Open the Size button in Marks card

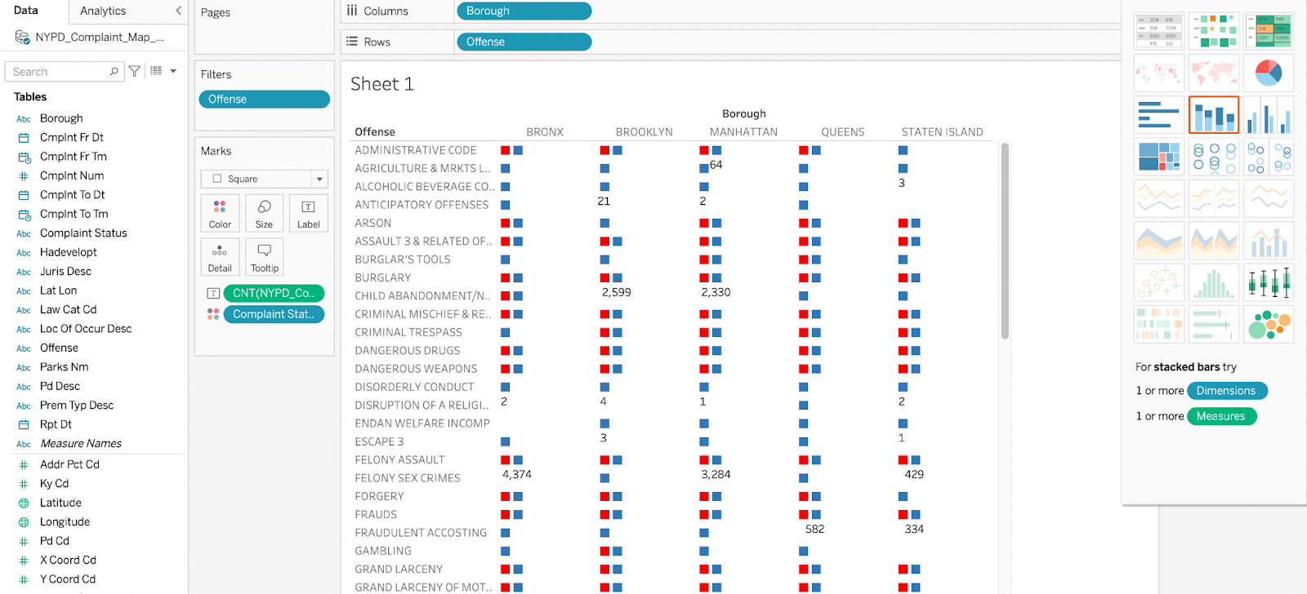pyautogui.click(x=264, y=213)
